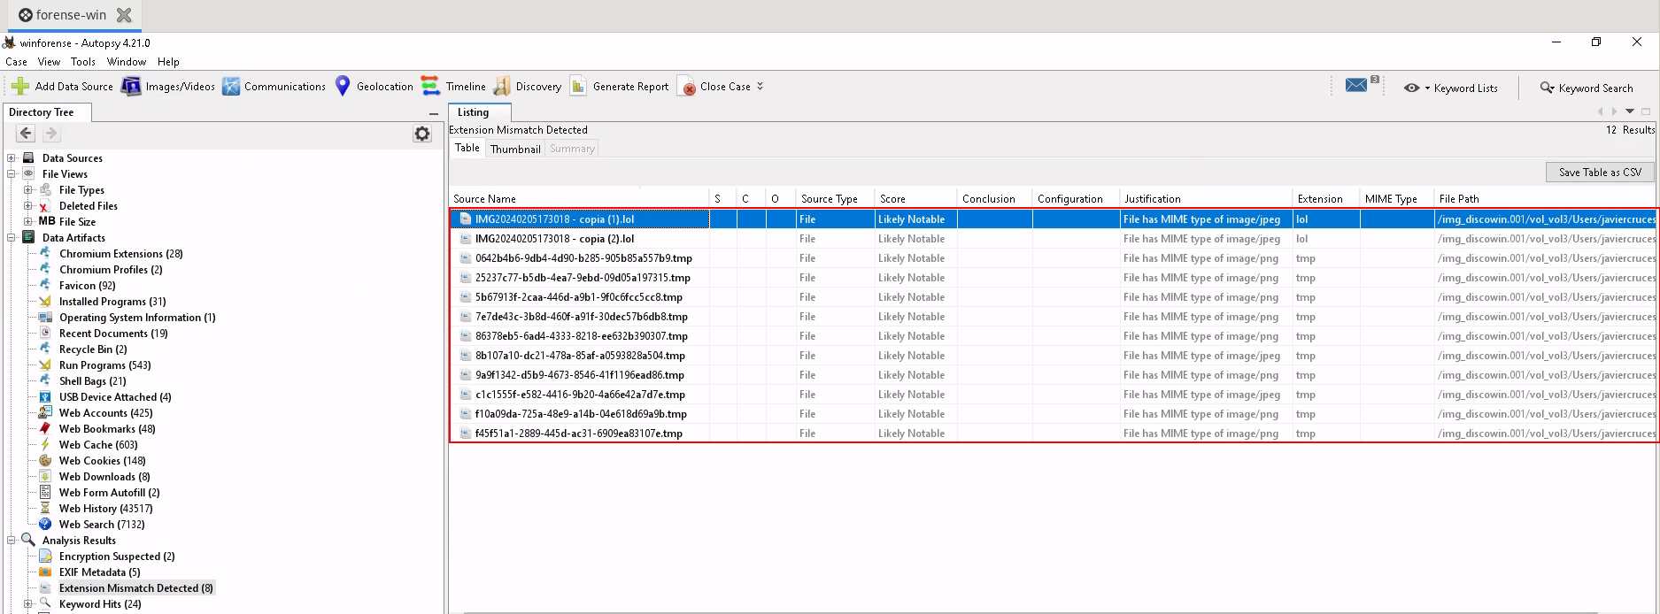Click Generate Report in the toolbar
The width and height of the screenshot is (1660, 614).
click(620, 87)
